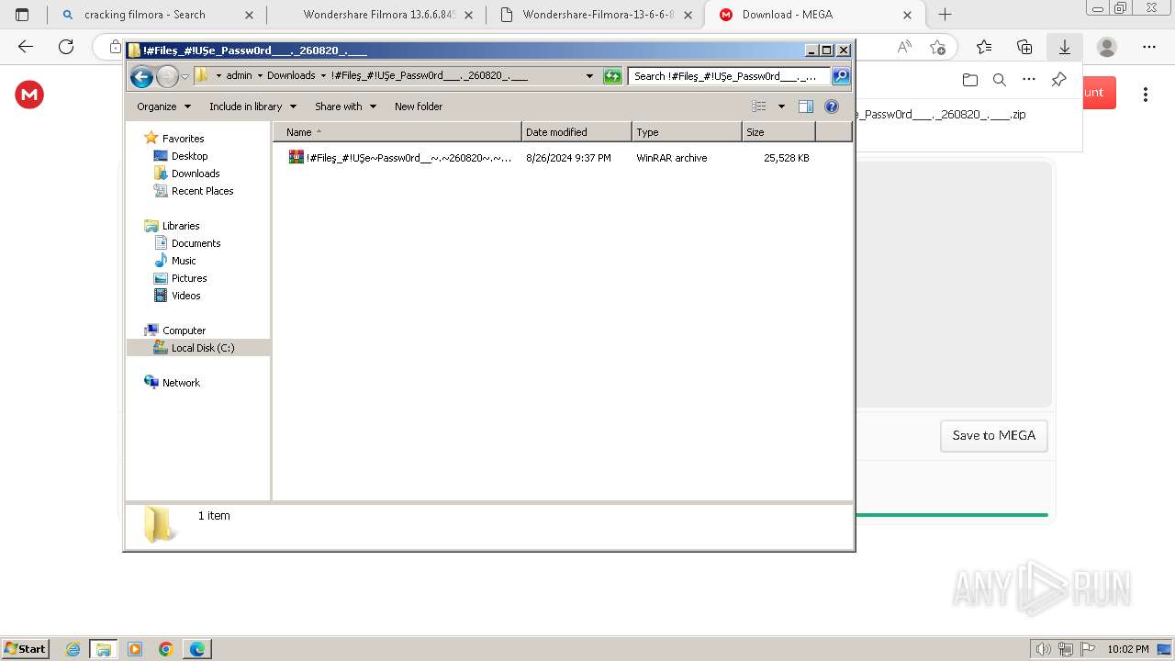
Task: Open the Organize menu
Action: coord(163,106)
